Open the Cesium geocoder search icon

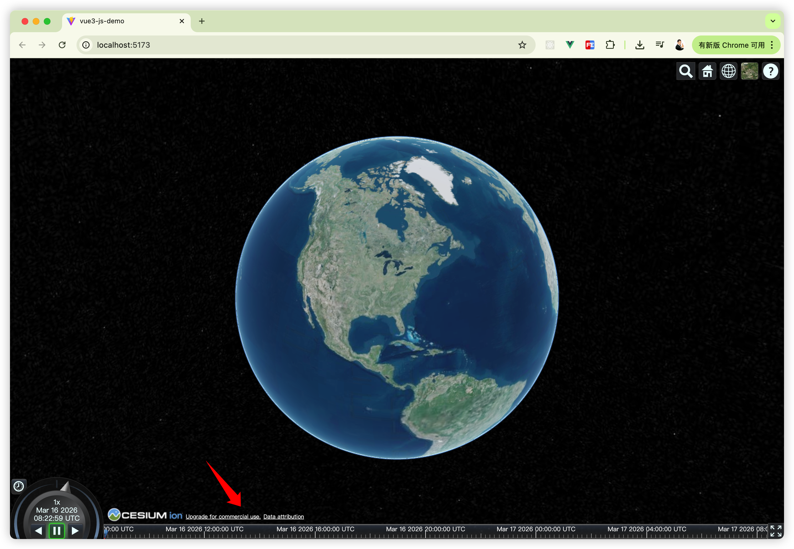(x=685, y=71)
